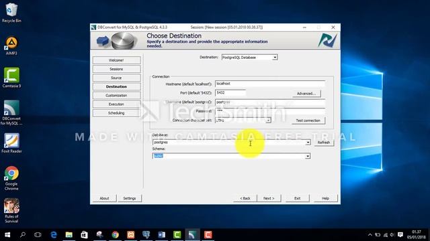Minimize the DBConvert window
430x241 pixels.
point(304,27)
